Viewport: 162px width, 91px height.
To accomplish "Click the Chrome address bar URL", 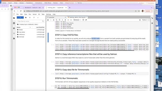I will 68,11.
